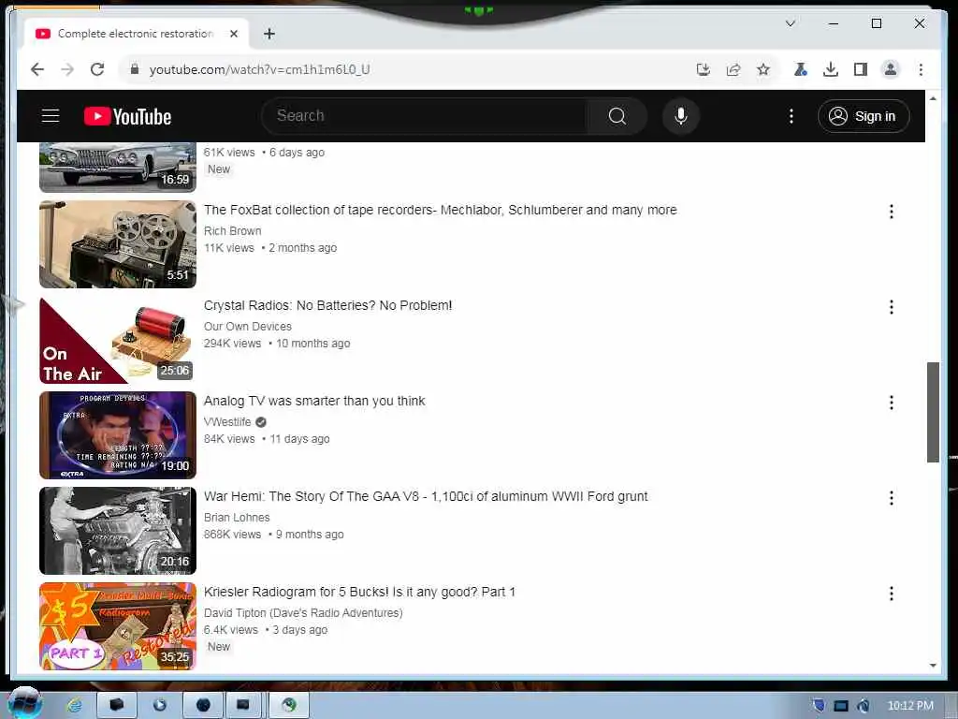The width and height of the screenshot is (958, 719).
Task: Click '868K views' text
Action: [232, 535]
